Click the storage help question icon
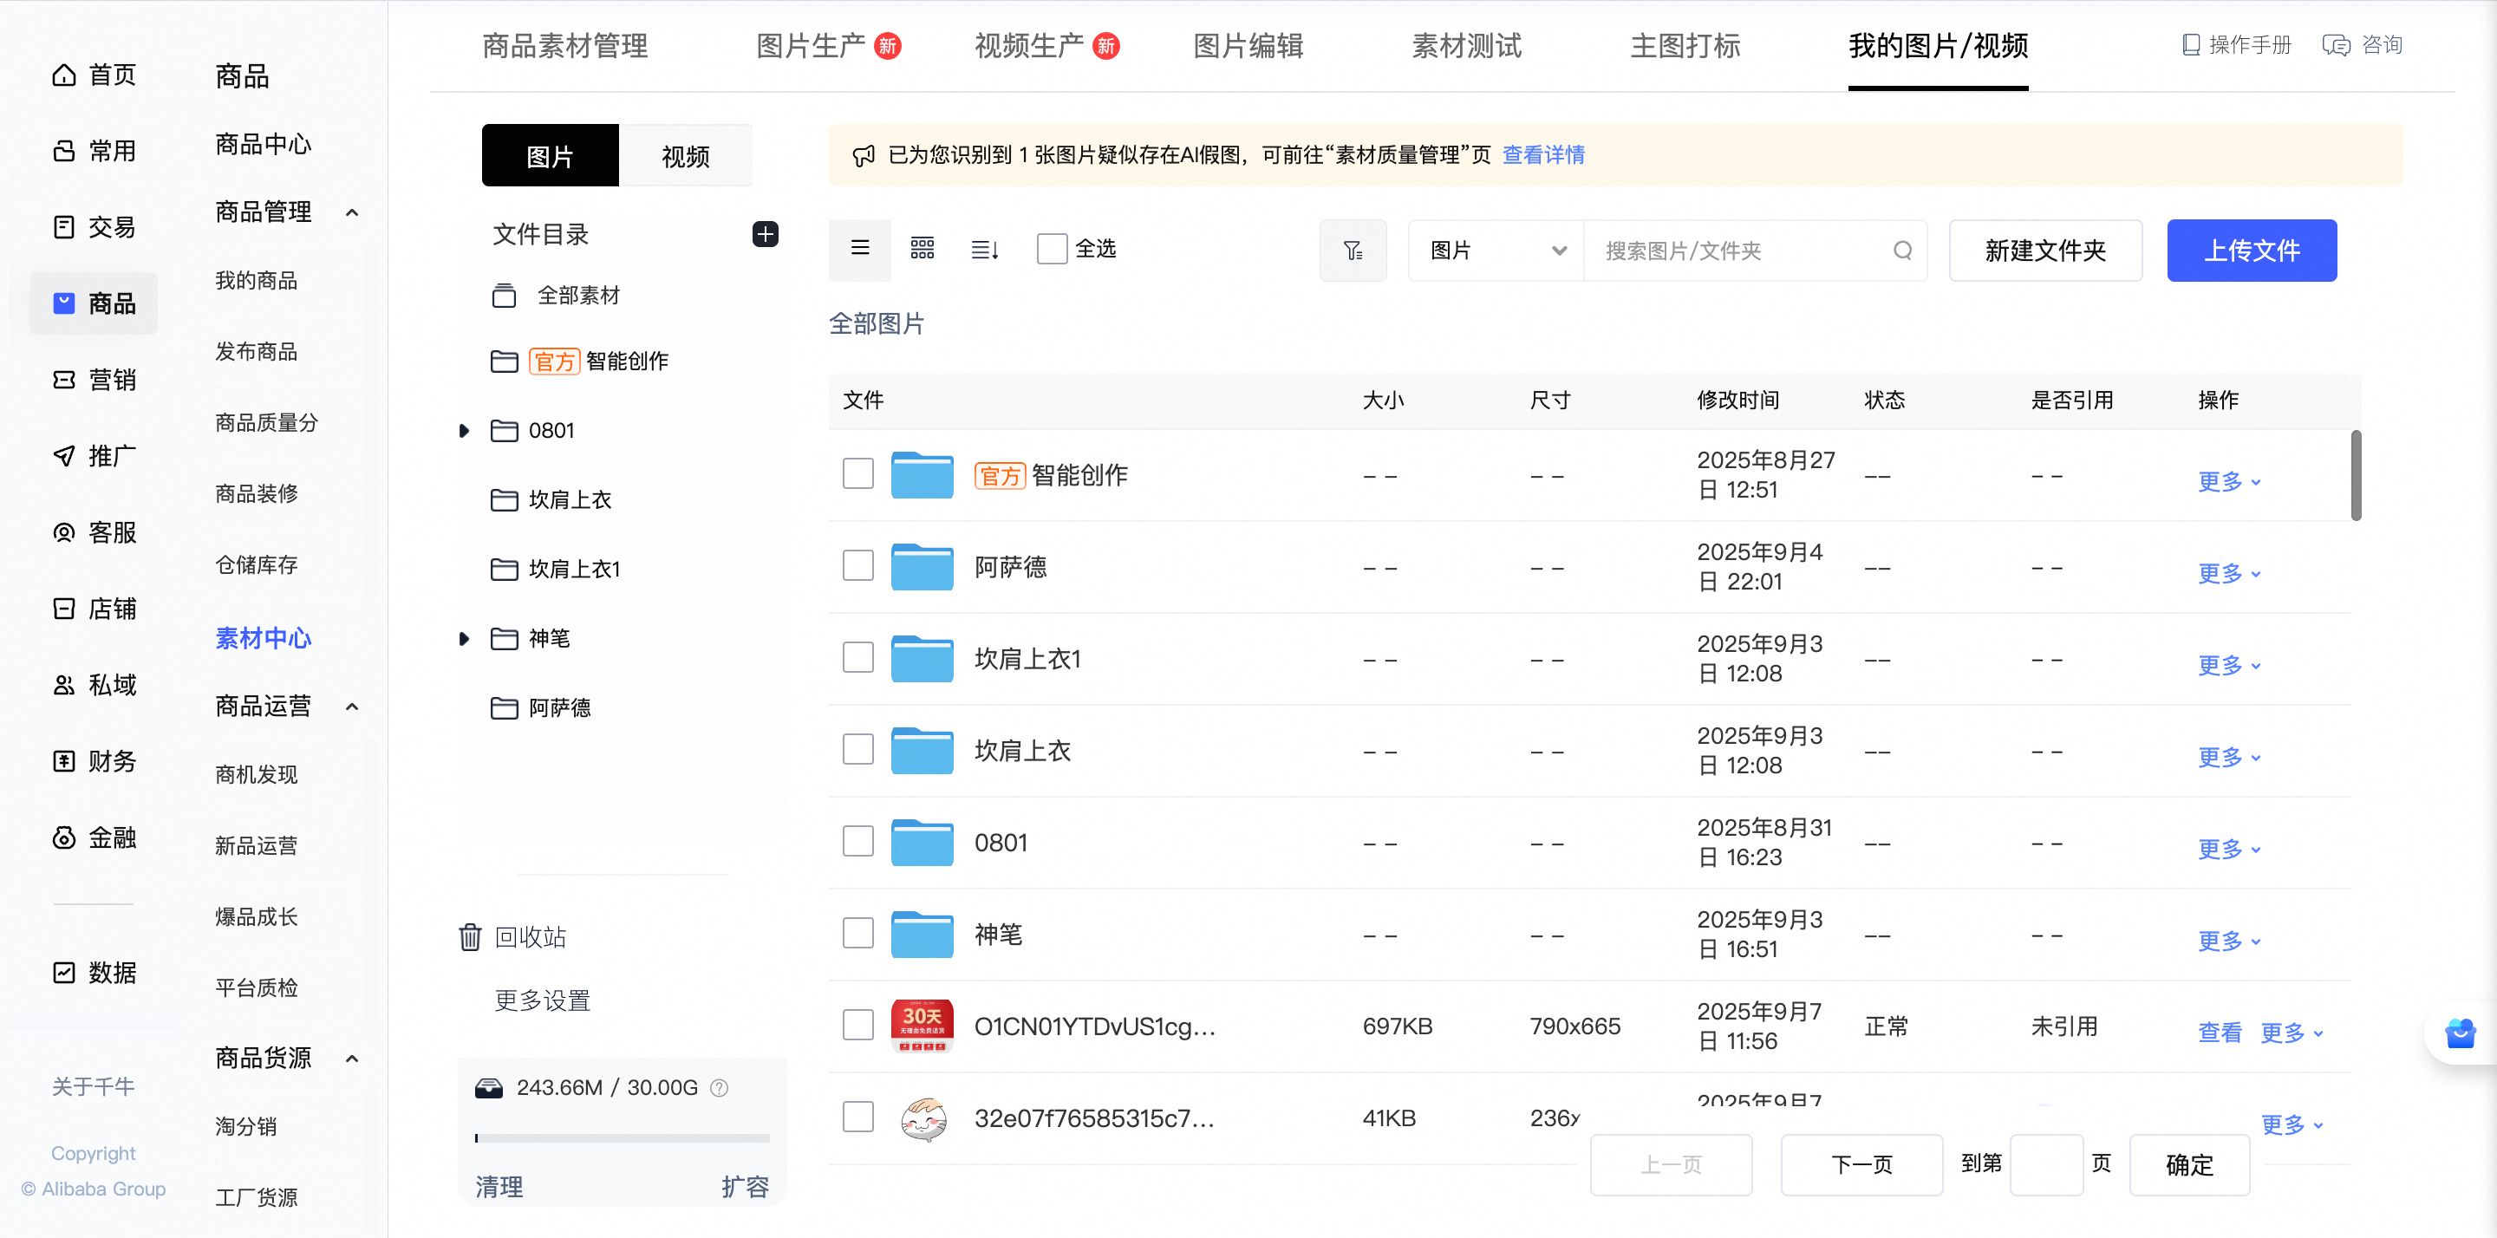The width and height of the screenshot is (2497, 1238). click(720, 1088)
